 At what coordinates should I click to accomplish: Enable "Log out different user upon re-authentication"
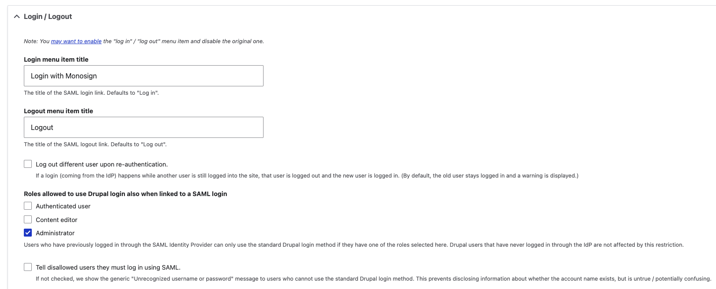[27, 163]
